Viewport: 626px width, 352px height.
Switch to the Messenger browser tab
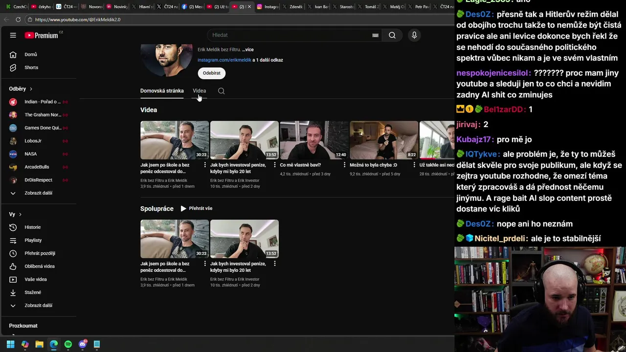click(192, 6)
